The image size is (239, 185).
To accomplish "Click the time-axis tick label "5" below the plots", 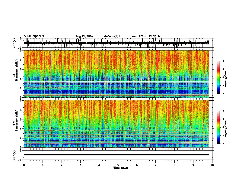I will click(118, 165).
